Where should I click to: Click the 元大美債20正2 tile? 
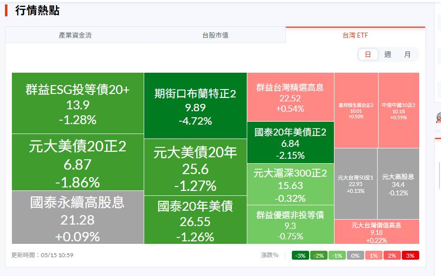[x=78, y=162]
